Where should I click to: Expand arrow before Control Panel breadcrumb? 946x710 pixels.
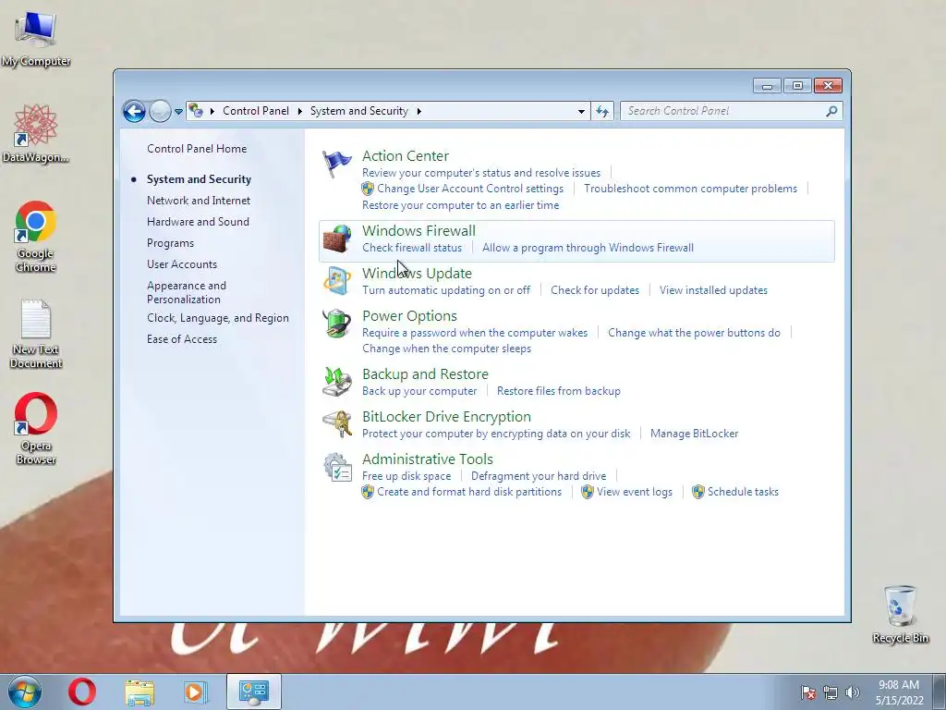(212, 111)
